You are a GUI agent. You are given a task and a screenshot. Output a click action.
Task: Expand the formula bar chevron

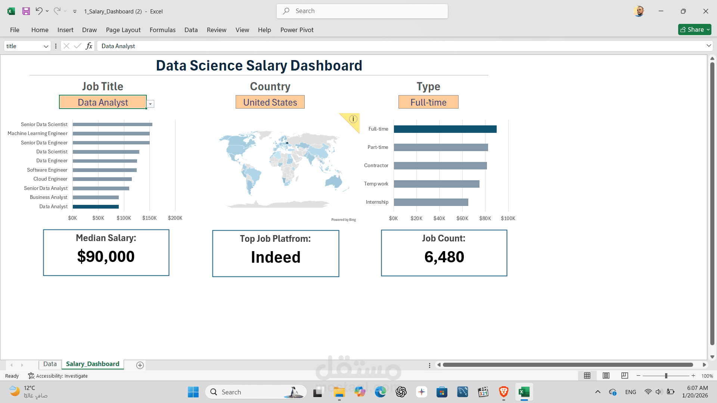708,46
